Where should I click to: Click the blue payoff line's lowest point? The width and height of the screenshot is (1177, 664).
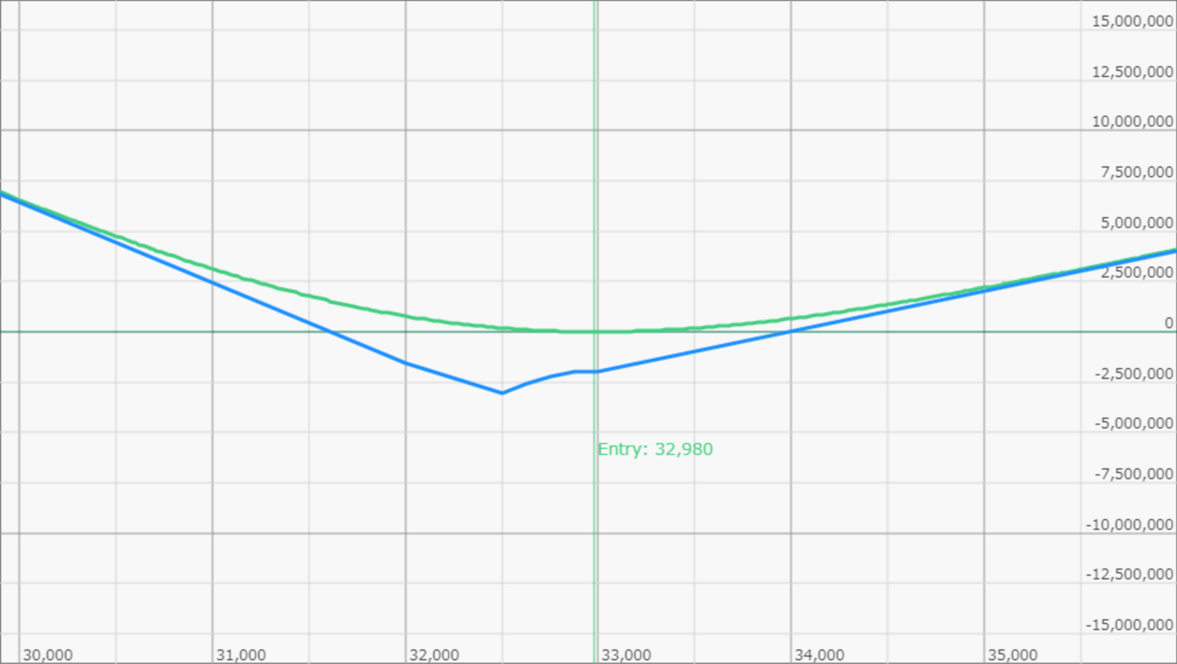502,393
